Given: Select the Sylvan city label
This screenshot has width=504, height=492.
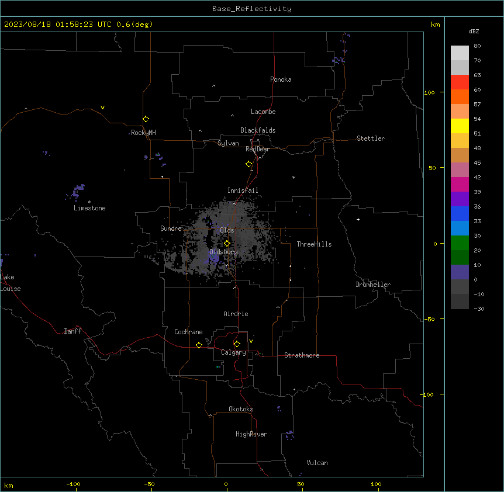Looking at the screenshot, I should [x=228, y=143].
